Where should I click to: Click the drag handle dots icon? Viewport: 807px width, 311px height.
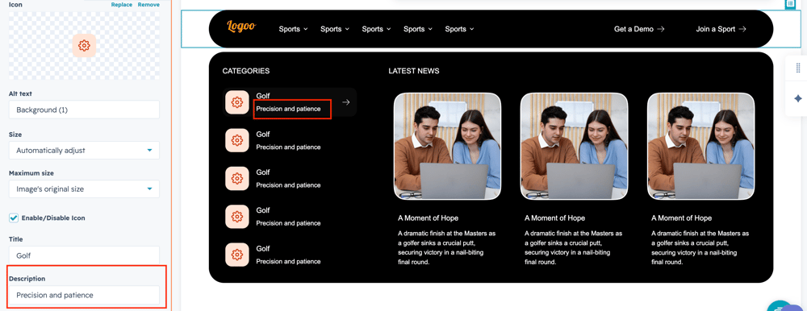pos(798,68)
